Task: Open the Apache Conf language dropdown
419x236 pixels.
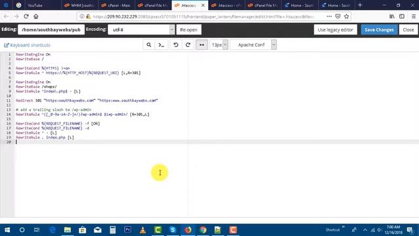Action: [253, 45]
